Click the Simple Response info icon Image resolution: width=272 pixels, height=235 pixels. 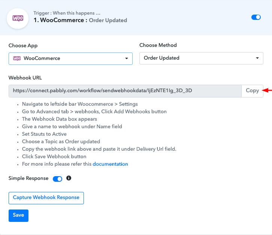tap(69, 178)
